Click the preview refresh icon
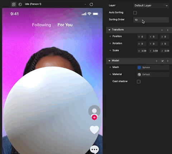This screenshot has height=154, width=172. (91, 5)
